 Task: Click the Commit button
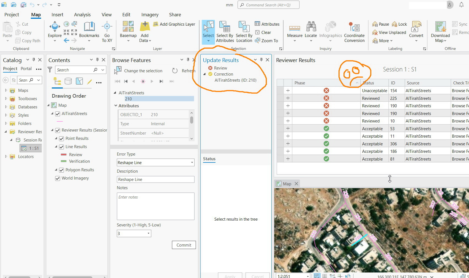tap(184, 245)
